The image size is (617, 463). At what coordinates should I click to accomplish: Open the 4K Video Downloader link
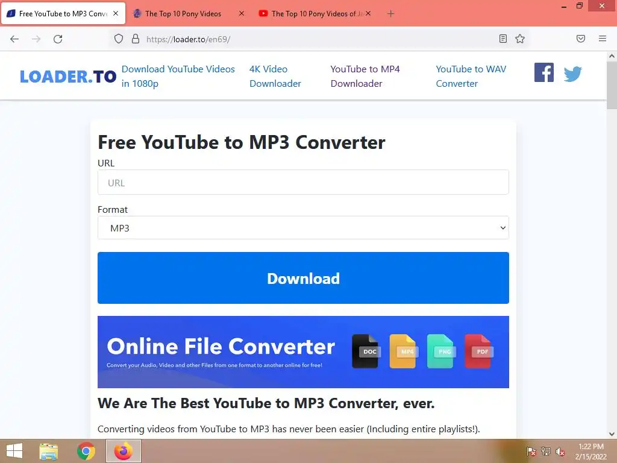[x=275, y=76]
